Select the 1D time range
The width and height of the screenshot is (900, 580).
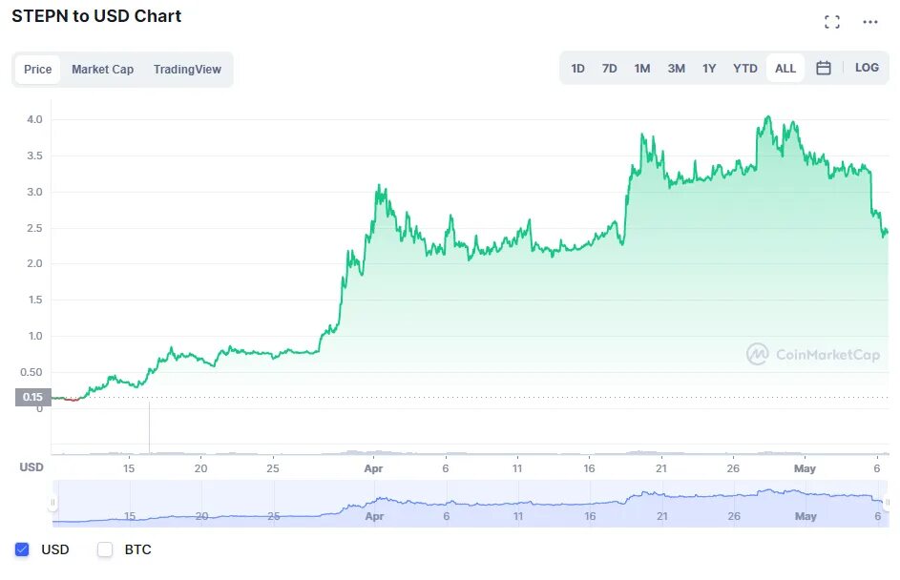coord(577,69)
